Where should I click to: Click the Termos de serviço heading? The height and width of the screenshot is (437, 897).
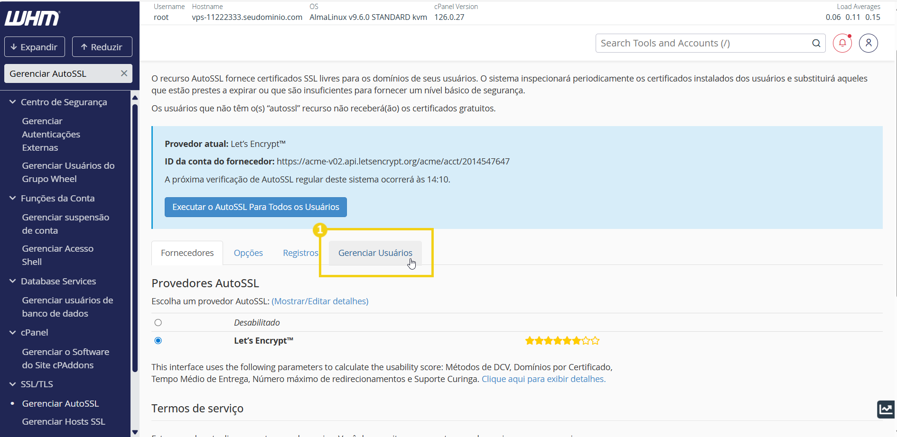[197, 409]
